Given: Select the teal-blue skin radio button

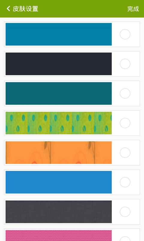Looking at the screenshot, I should (x=125, y=34).
